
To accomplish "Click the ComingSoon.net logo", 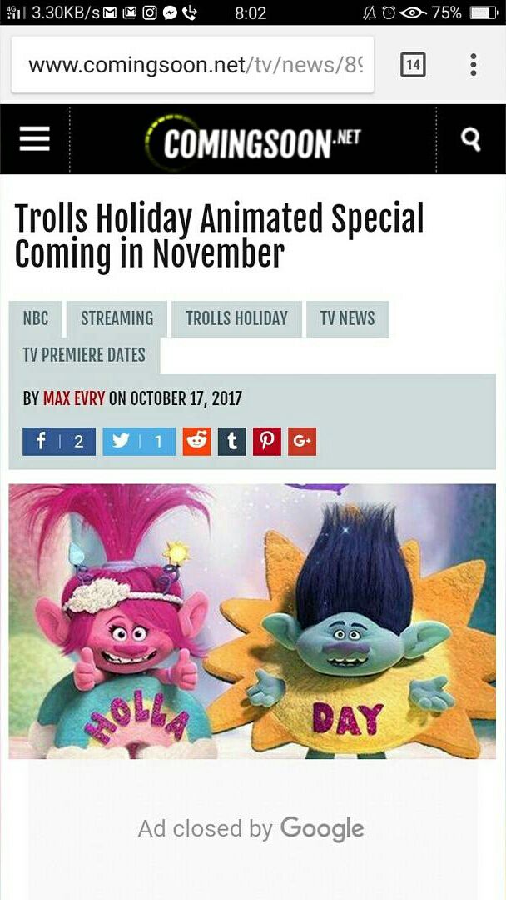I will pos(253,141).
